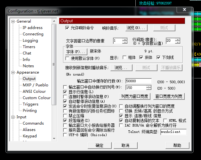Decrease 行间距 with down arrow
201x160 pixels.
tap(178, 42)
